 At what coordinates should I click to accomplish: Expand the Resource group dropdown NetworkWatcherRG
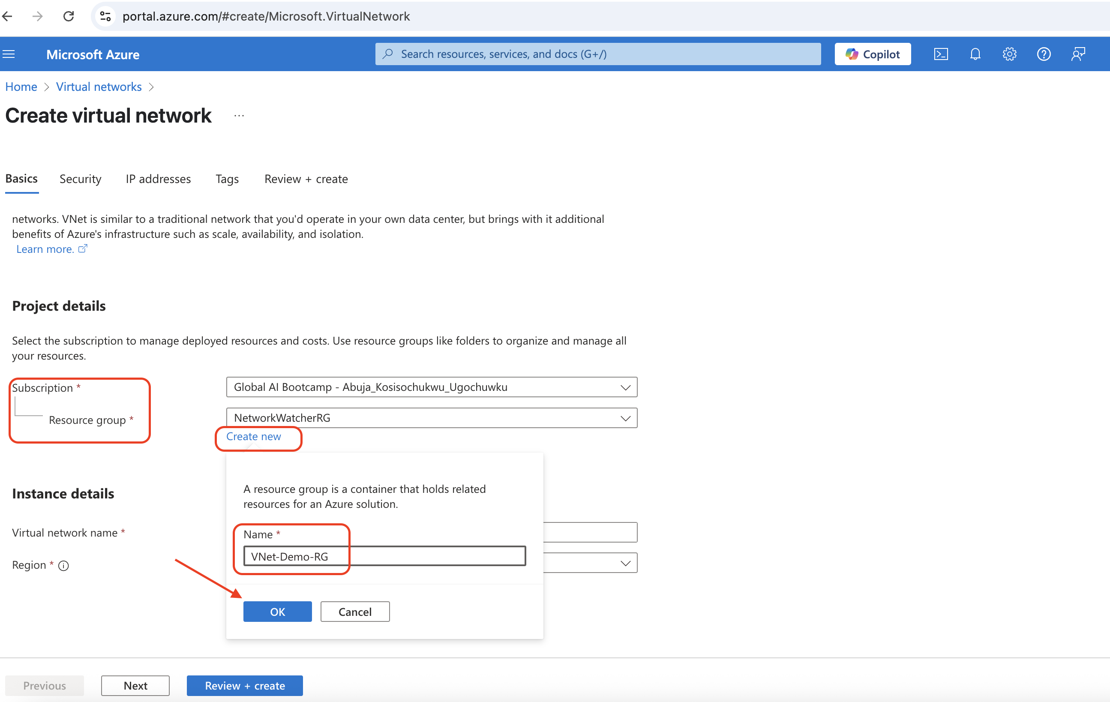click(432, 418)
